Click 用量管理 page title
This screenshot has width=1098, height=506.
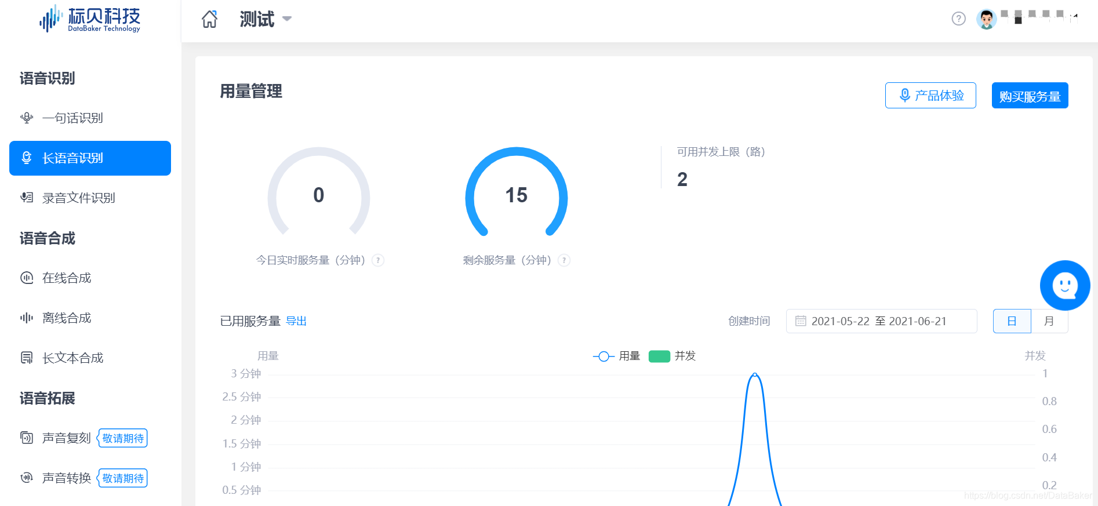pos(251,92)
